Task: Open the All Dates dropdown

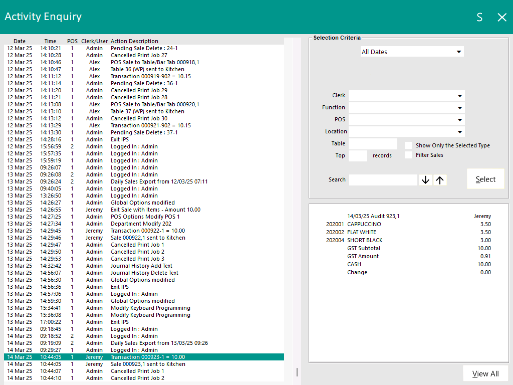Action: point(412,52)
